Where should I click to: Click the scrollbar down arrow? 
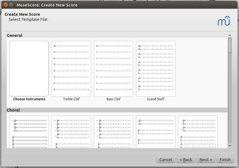(x=230, y=146)
